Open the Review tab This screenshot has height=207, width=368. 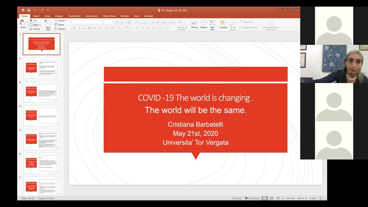click(x=124, y=16)
